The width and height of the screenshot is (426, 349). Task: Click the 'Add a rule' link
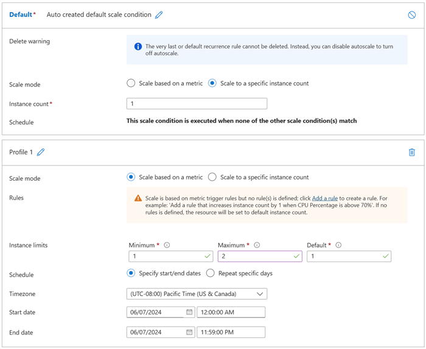[325, 198]
